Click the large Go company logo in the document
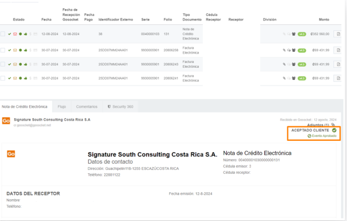 point(11,154)
